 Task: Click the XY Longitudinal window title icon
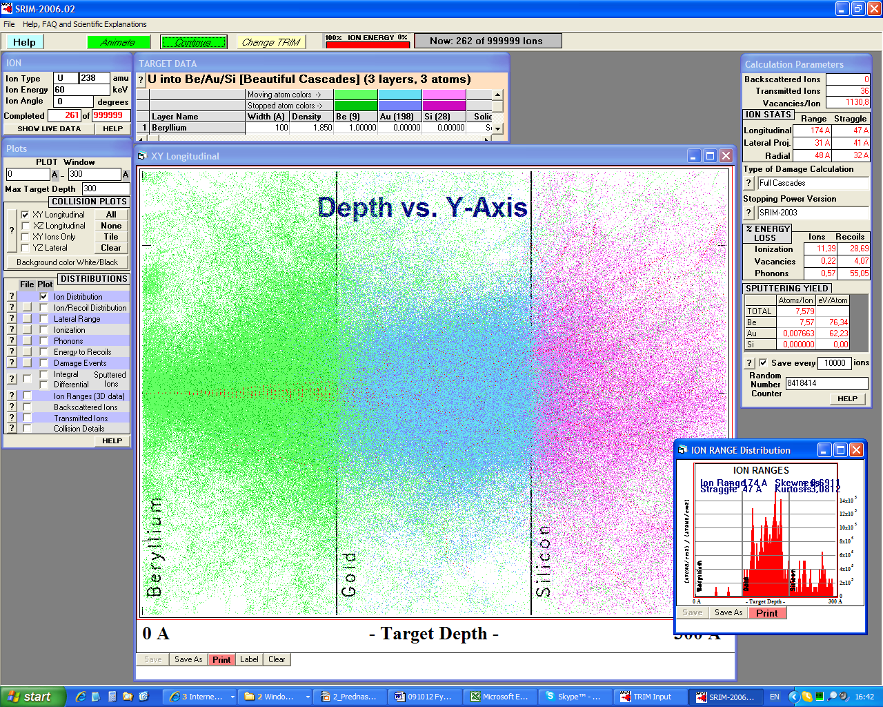[143, 156]
